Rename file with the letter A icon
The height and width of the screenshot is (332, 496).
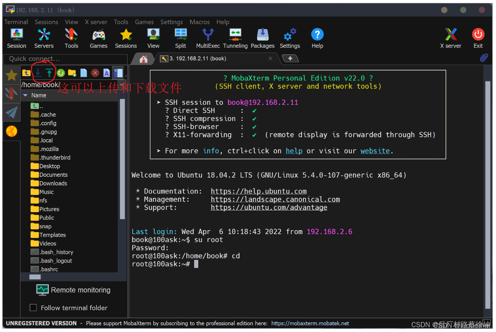pyautogui.click(x=107, y=73)
